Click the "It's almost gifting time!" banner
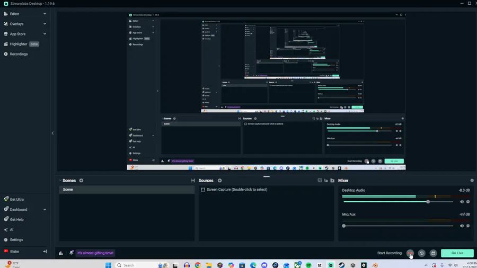 coord(95,253)
